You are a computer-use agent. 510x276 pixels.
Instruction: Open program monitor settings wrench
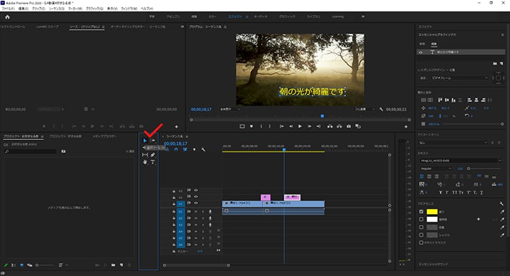click(381, 109)
